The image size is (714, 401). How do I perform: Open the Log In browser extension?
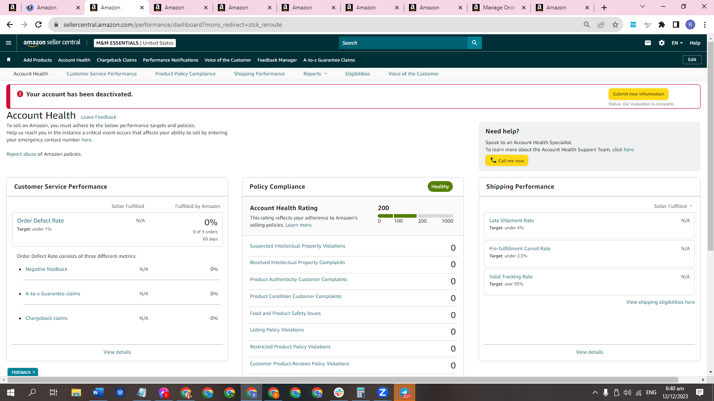coord(647,25)
